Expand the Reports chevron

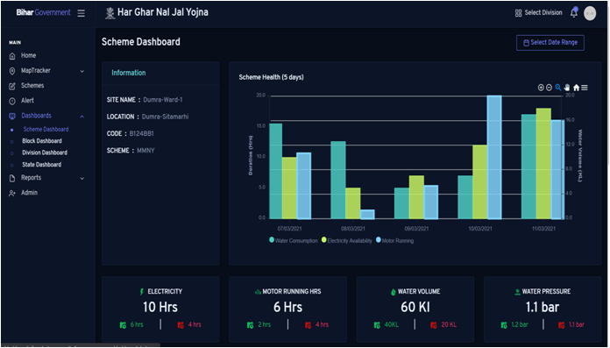82,178
